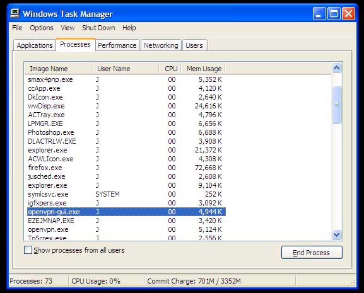Click CPU Usage: 0% status entry
This screenshot has height=293, width=364.
tap(96, 281)
